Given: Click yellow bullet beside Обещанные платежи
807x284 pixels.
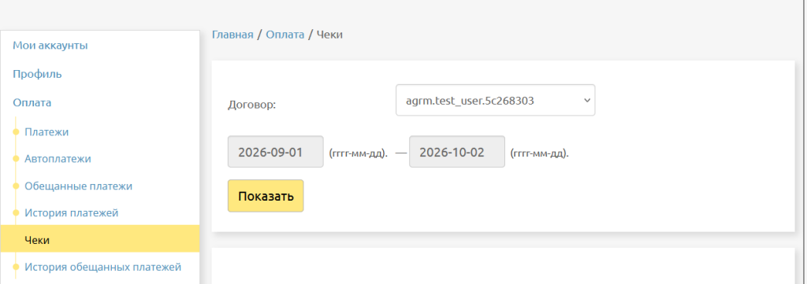Looking at the screenshot, I should pyautogui.click(x=16, y=186).
